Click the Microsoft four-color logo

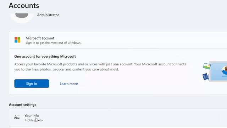pyautogui.click(x=17, y=40)
